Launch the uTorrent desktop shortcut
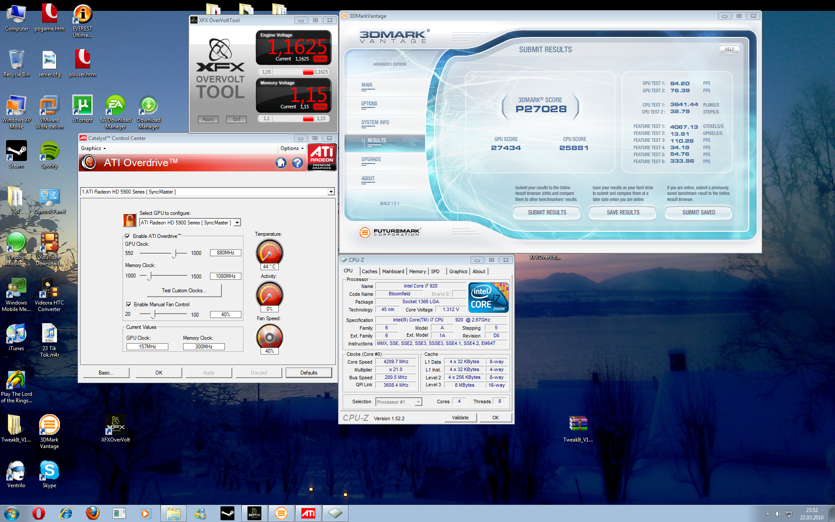The image size is (835, 522). (x=82, y=109)
